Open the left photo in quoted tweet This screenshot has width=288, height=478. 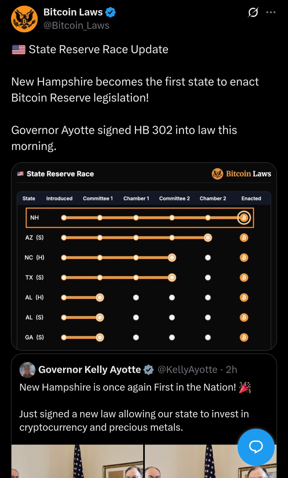[77, 461]
